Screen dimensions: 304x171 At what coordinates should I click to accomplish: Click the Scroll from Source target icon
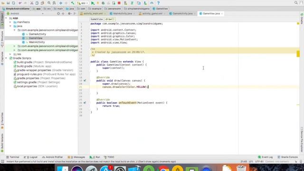click(58, 14)
